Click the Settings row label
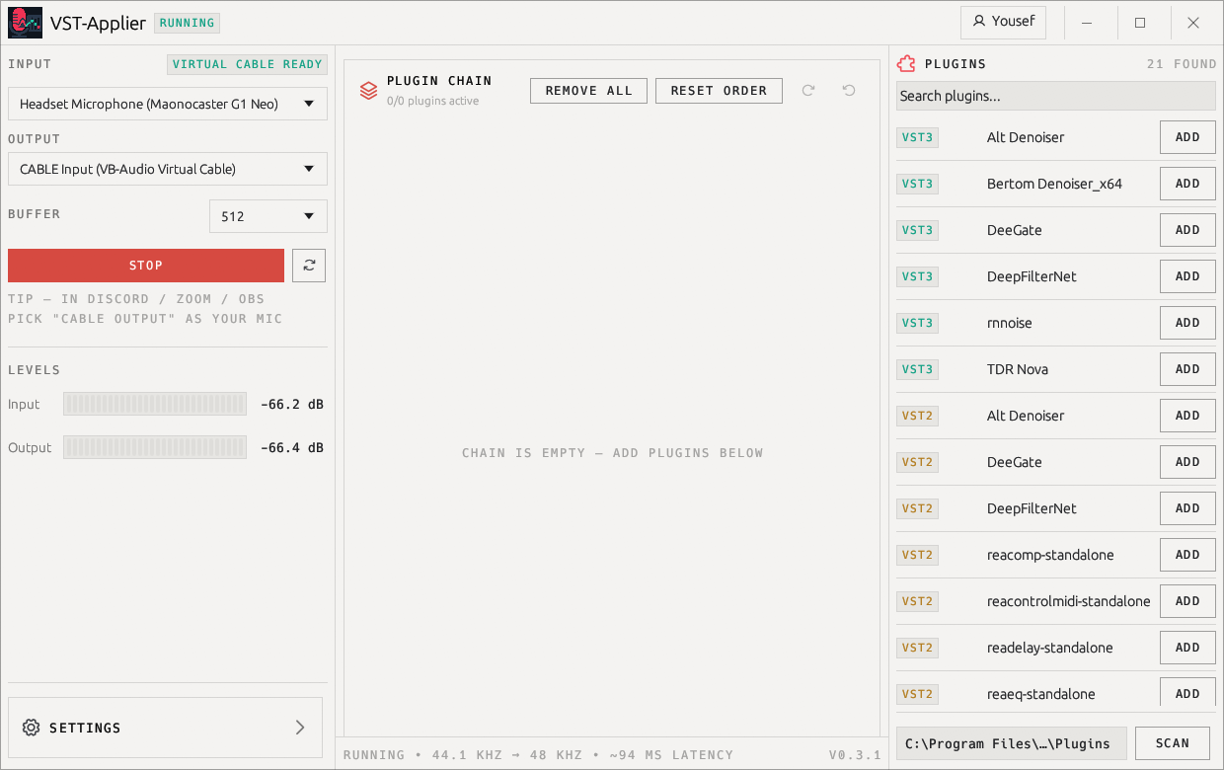 [x=85, y=728]
